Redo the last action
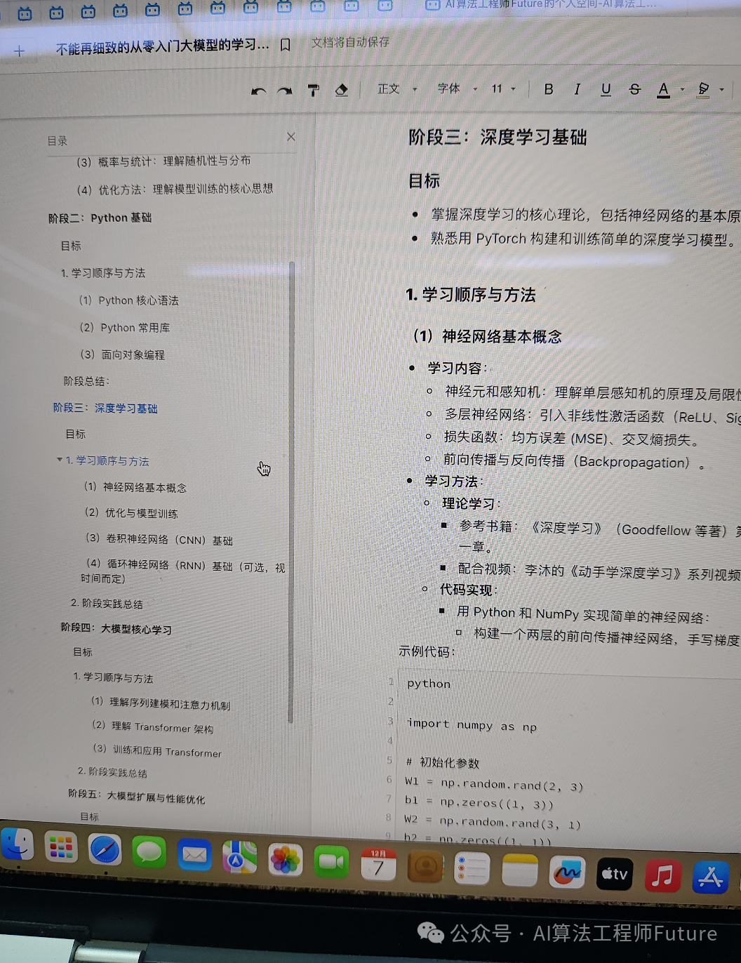The height and width of the screenshot is (963, 741). tap(284, 91)
